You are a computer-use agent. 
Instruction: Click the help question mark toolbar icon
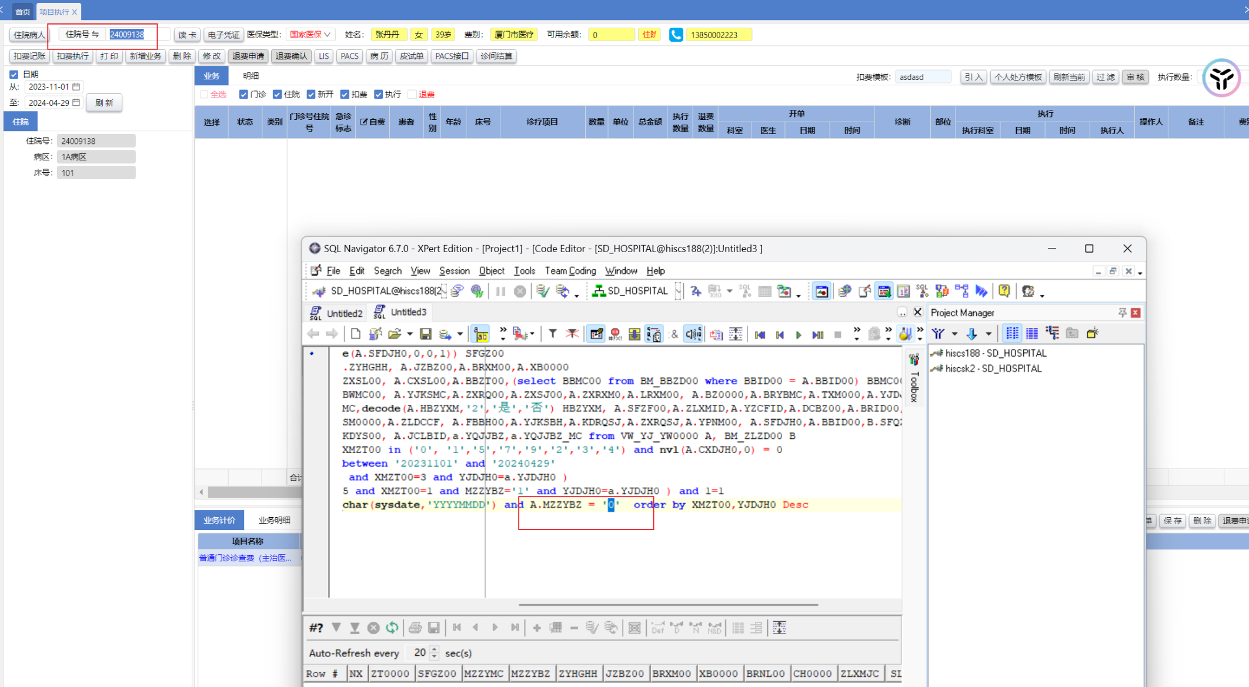[1004, 291]
